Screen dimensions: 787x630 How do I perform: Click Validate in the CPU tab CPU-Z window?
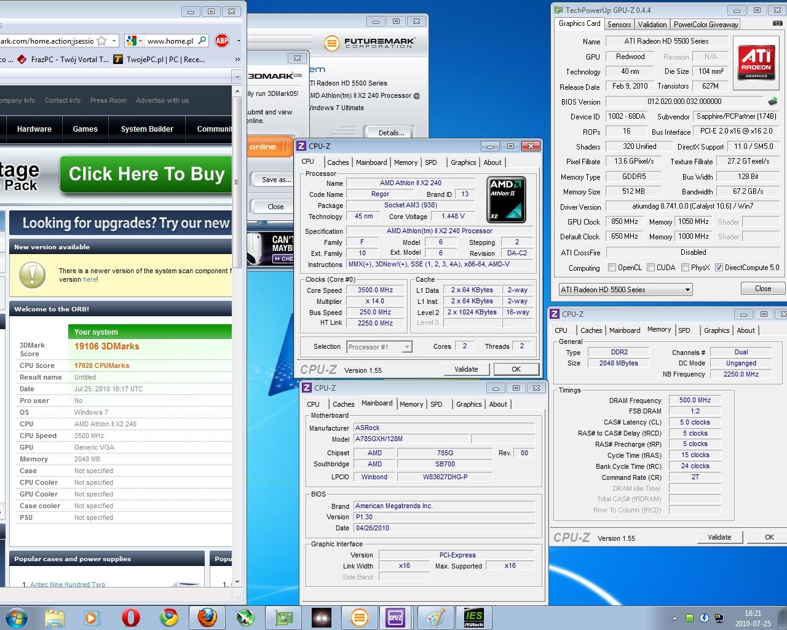[x=466, y=369]
